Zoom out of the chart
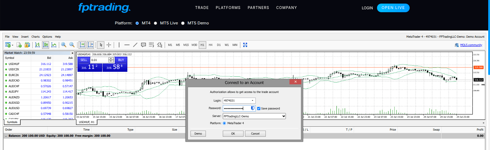The height and width of the screenshot is (150, 490). click(72, 45)
